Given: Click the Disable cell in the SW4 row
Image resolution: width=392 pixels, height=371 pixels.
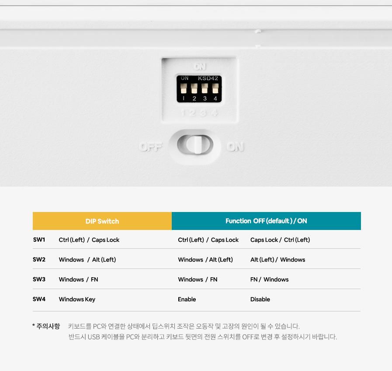Looking at the screenshot, I should click(x=260, y=299).
